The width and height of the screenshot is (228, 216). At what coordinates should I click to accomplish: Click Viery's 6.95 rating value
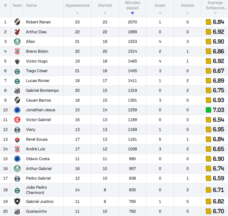click(218, 130)
